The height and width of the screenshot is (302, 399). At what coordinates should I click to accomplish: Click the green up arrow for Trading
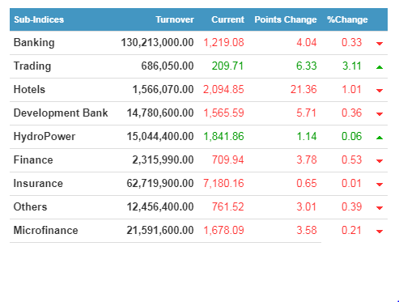[x=380, y=67]
